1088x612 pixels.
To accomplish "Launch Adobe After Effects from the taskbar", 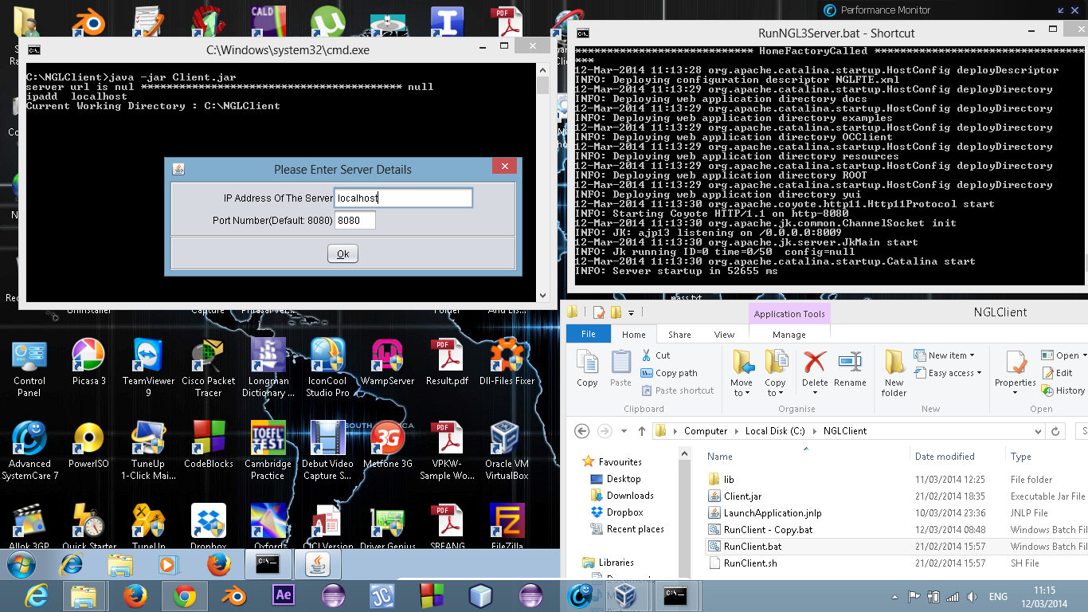I will pyautogui.click(x=283, y=595).
